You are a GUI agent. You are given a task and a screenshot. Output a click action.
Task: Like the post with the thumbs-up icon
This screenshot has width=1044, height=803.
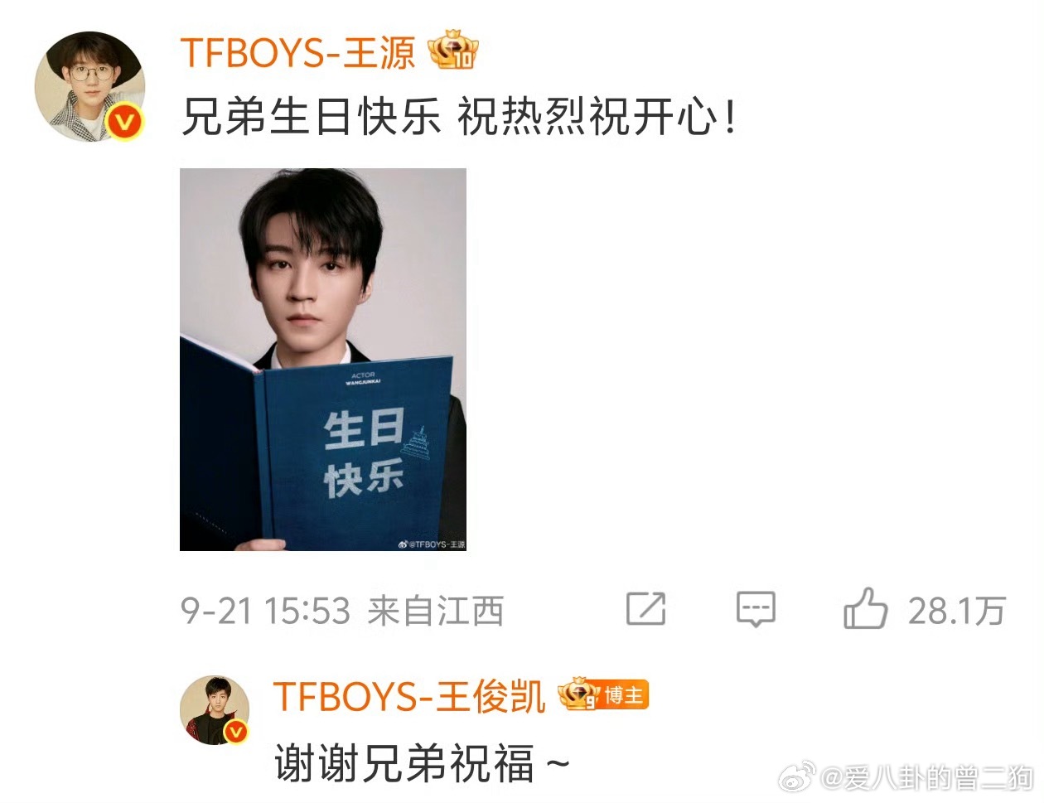865,608
